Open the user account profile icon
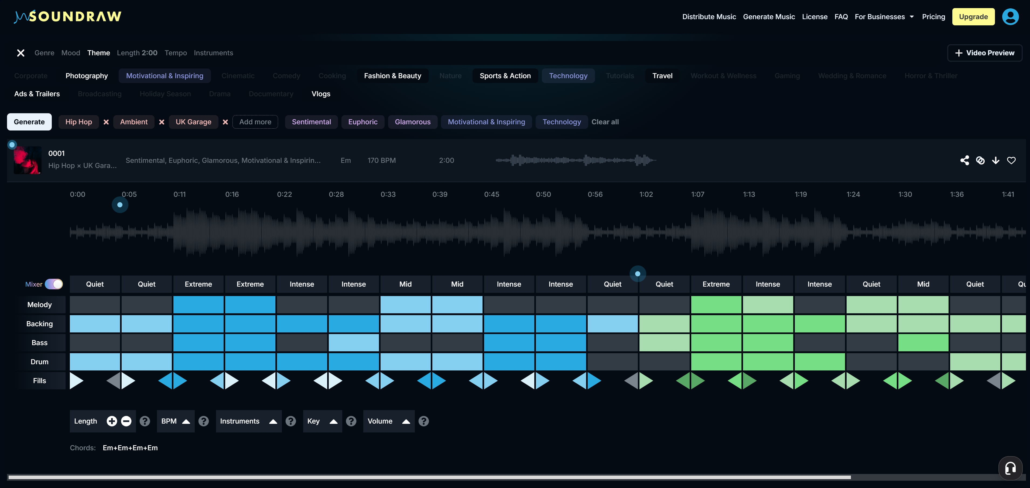The image size is (1030, 488). (x=1010, y=16)
